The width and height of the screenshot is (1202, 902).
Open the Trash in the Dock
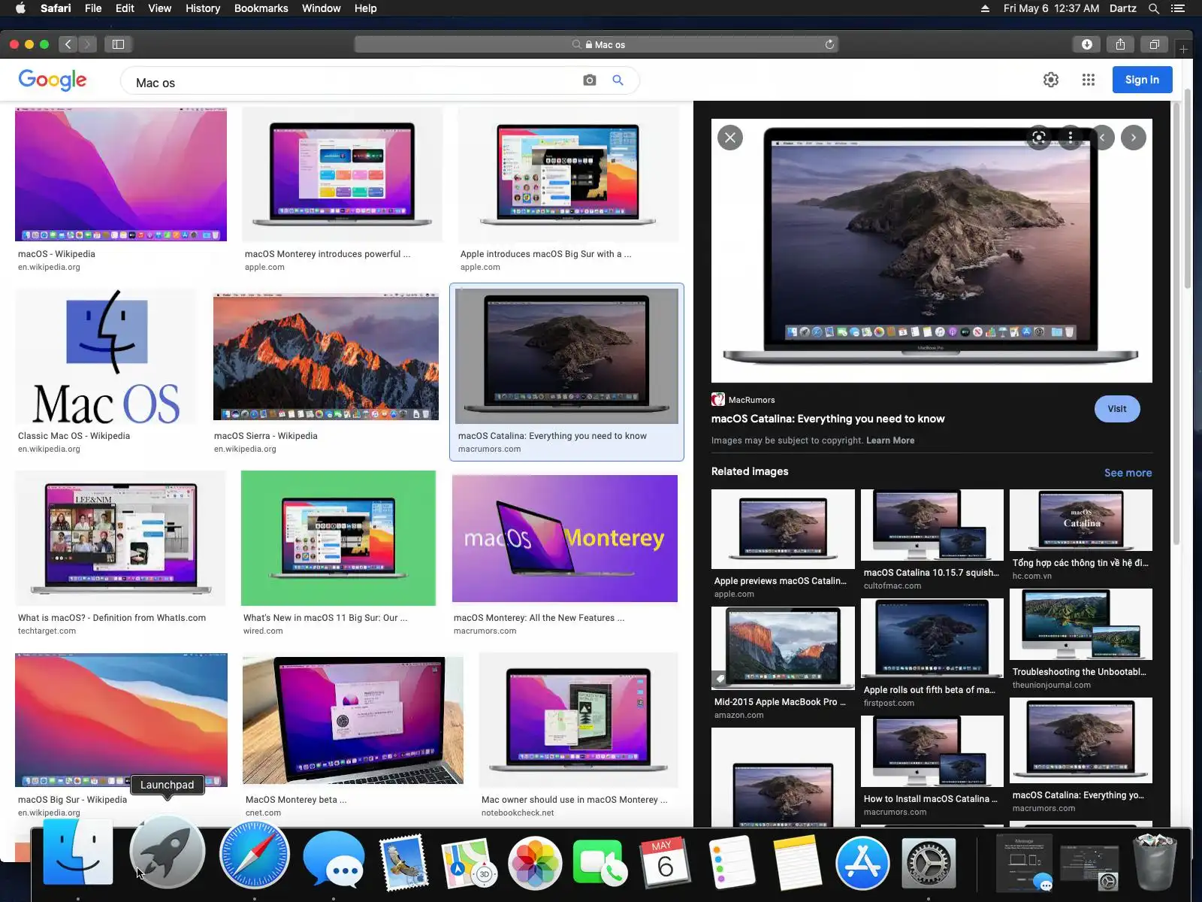pos(1155,861)
